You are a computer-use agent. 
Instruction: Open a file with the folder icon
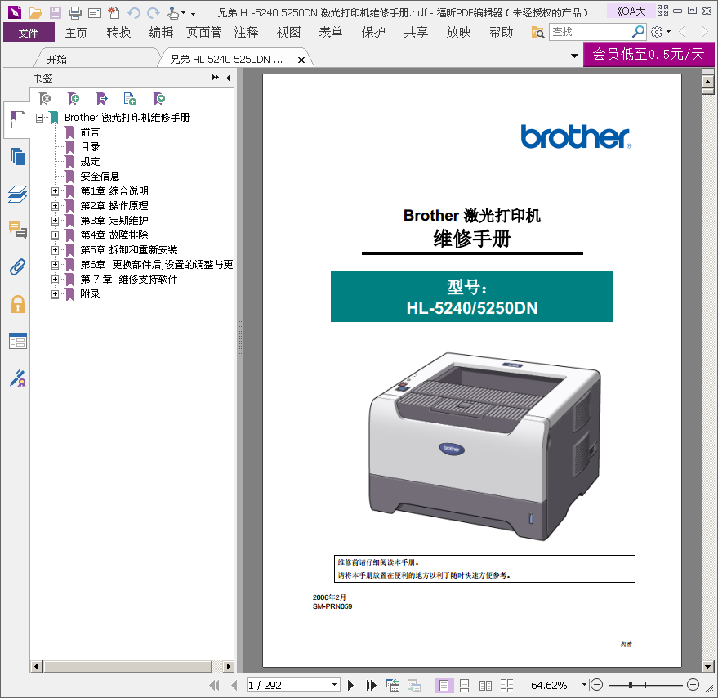(x=35, y=13)
